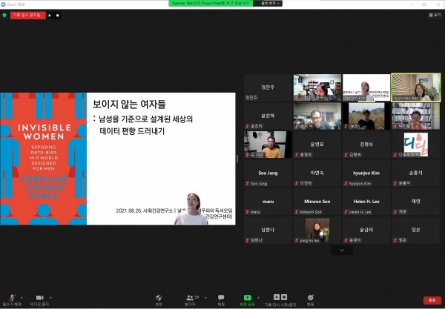Image resolution: width=445 pixels, height=309 pixels.
Task: Click the divider handle between slide and gallery
Action: coord(237,159)
